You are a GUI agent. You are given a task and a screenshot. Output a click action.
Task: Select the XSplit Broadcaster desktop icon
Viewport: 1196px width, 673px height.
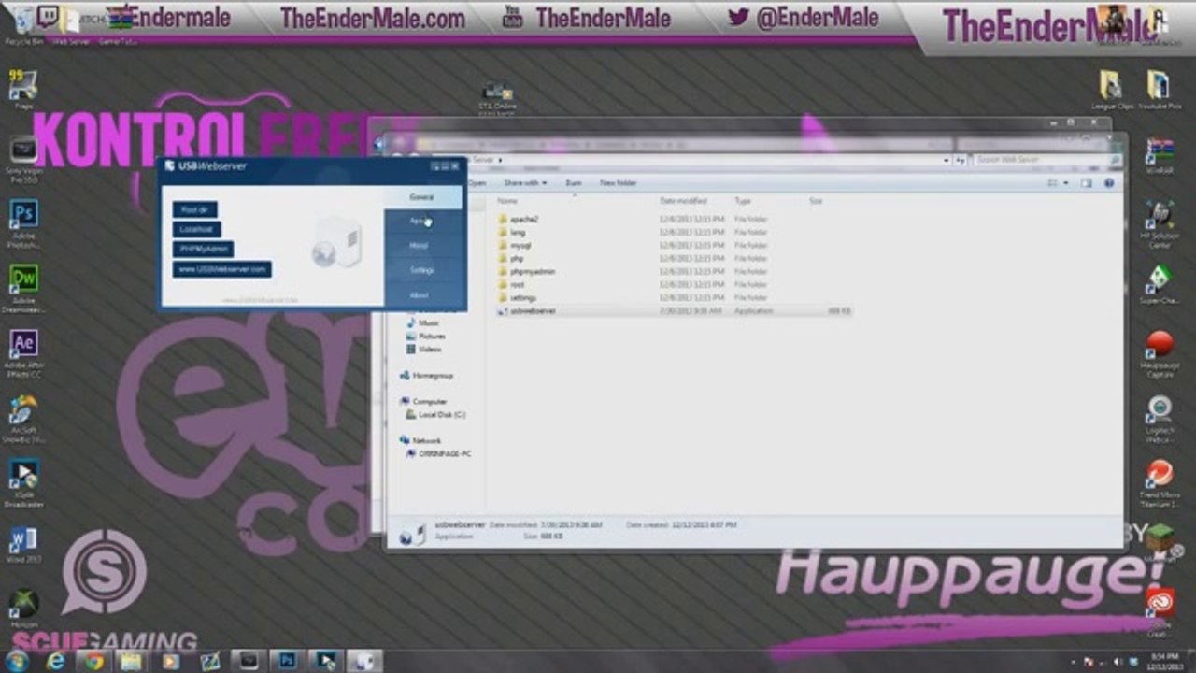pos(23,484)
